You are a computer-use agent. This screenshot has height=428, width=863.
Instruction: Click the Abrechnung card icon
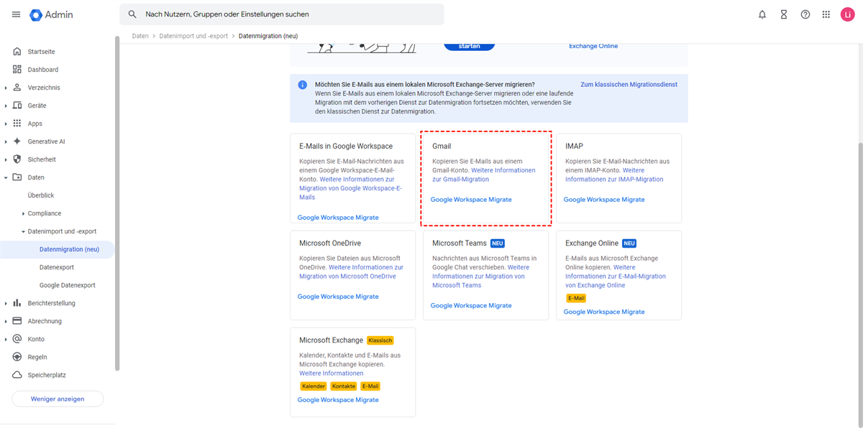17,321
